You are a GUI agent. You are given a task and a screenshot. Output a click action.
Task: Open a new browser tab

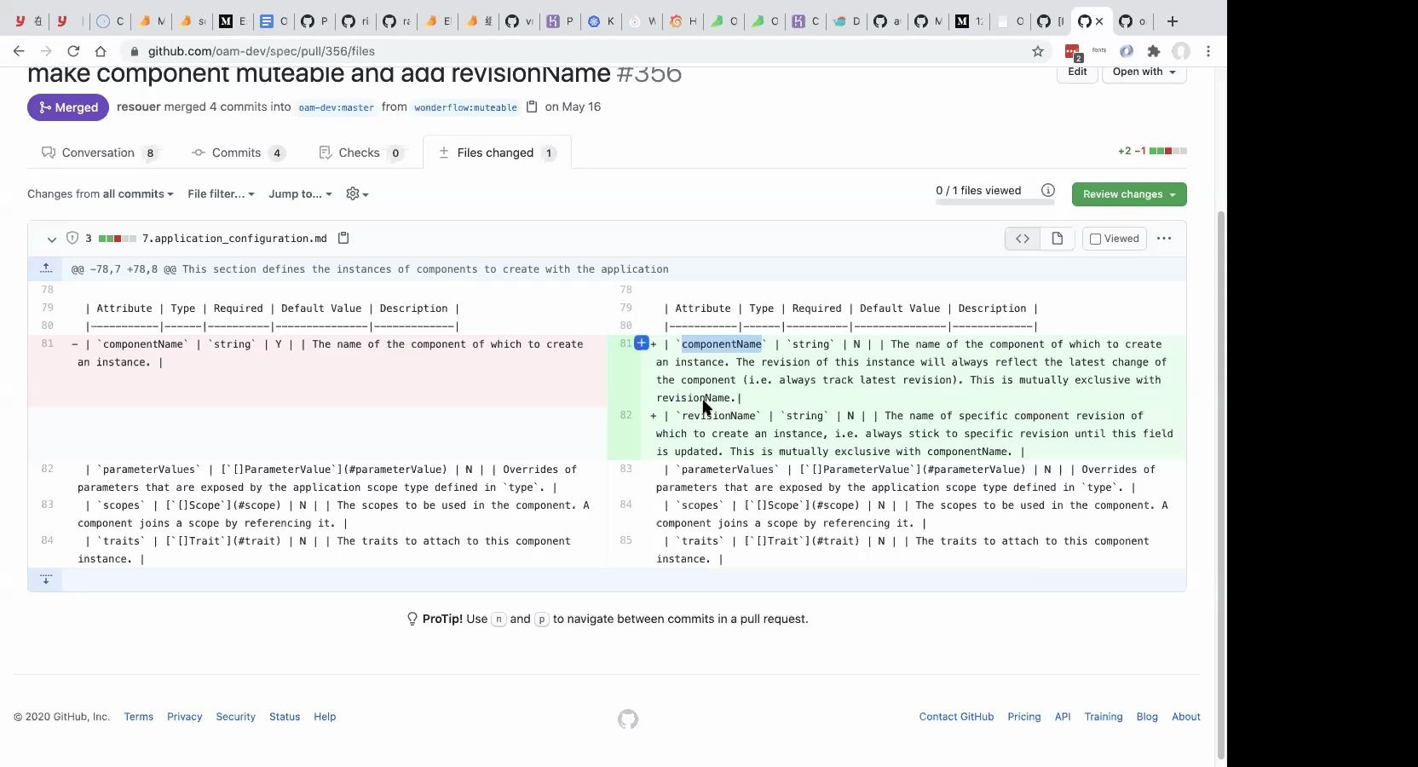tap(1173, 21)
